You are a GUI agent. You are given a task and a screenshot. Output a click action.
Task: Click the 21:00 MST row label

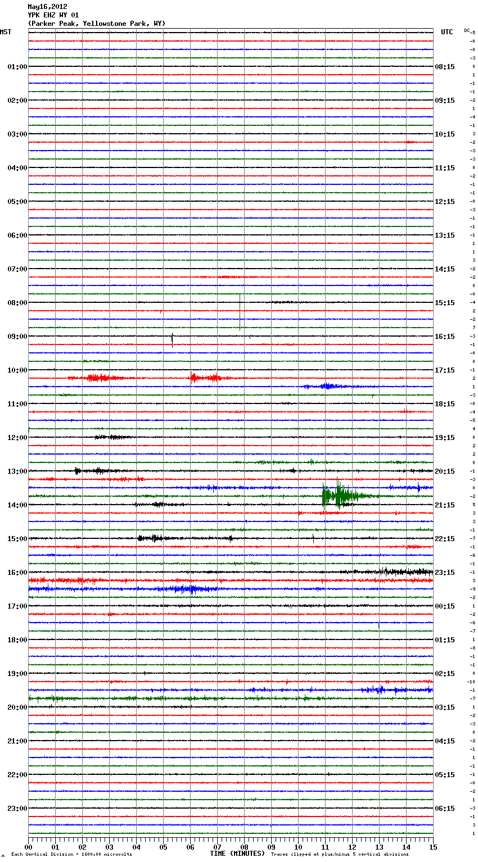tap(17, 741)
